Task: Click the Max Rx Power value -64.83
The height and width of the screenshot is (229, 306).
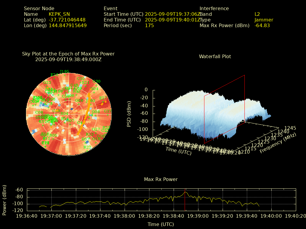Action: [x=262, y=26]
